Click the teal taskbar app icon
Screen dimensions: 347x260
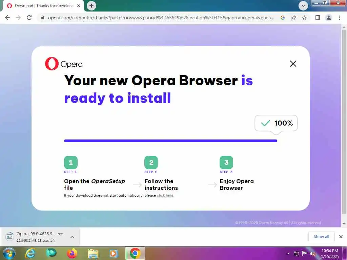coord(51,253)
